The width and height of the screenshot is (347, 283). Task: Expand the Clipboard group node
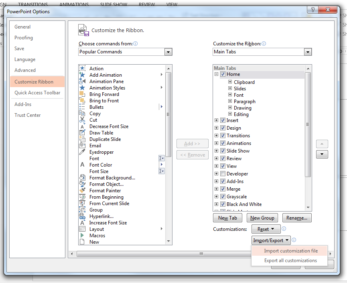point(230,82)
